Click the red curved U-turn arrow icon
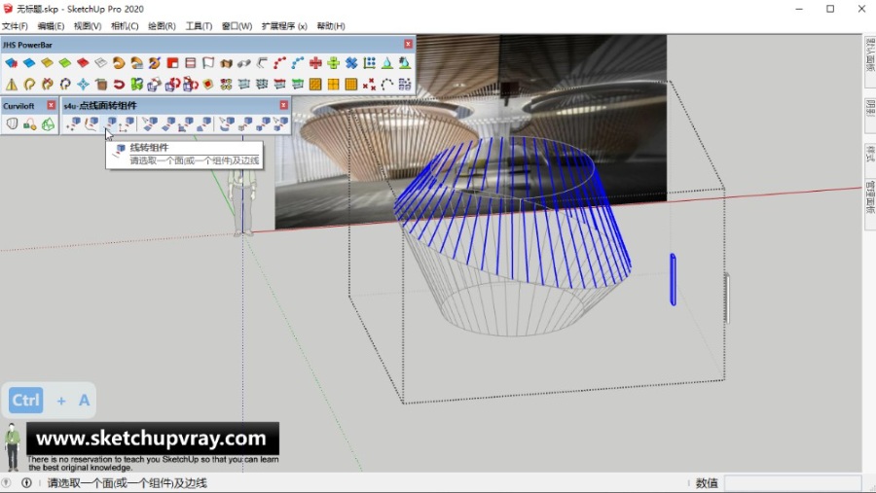Viewport: 876px width, 493px height. [x=119, y=85]
